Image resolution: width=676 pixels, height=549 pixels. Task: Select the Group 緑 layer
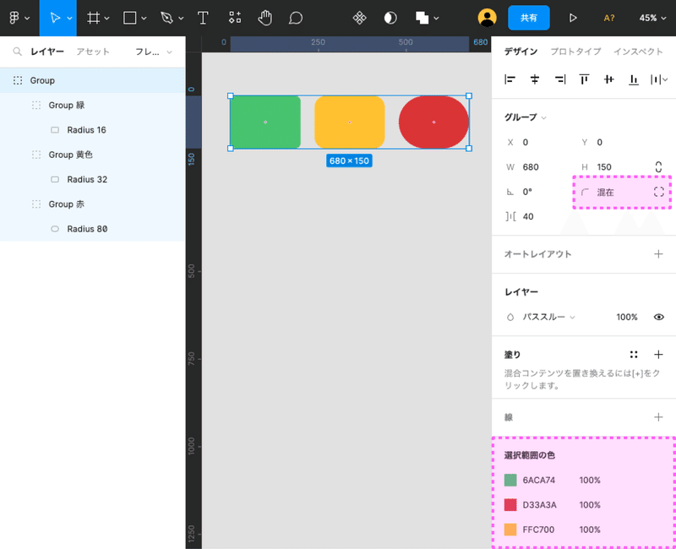tap(93, 105)
